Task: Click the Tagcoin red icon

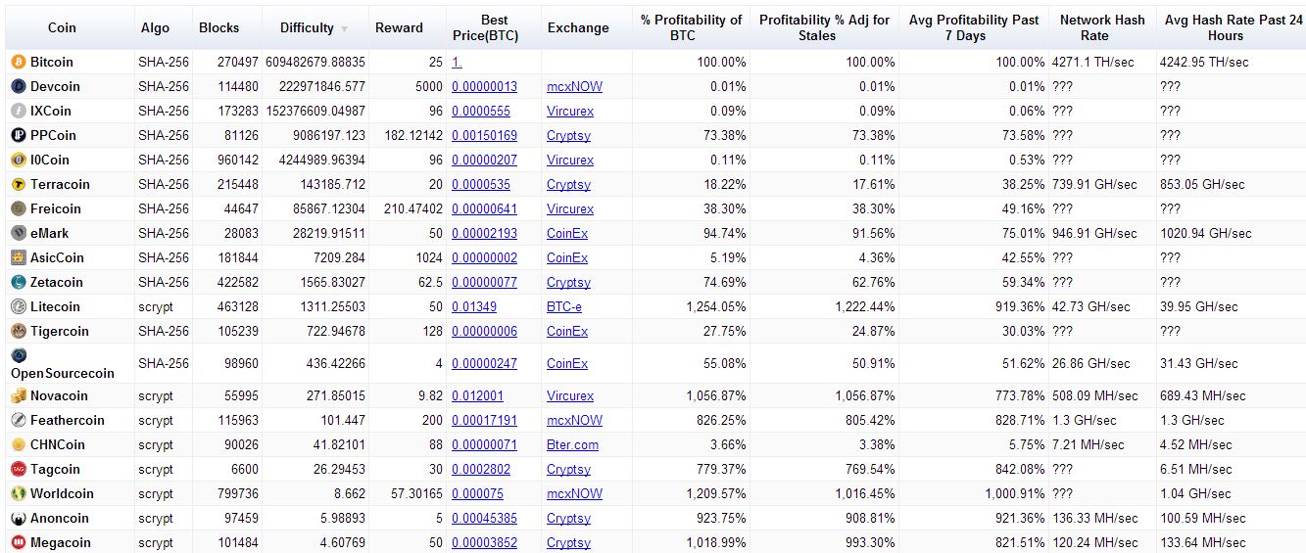Action: 18,469
